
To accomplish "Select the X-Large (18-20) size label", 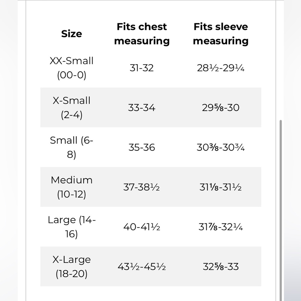I will tap(72, 267).
